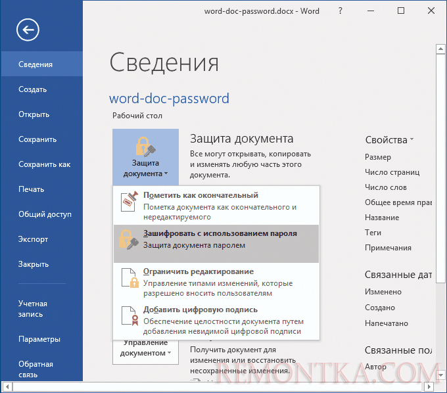The width and height of the screenshot is (447, 393).
Task: Click the Общее время правки label
Action: [398, 202]
